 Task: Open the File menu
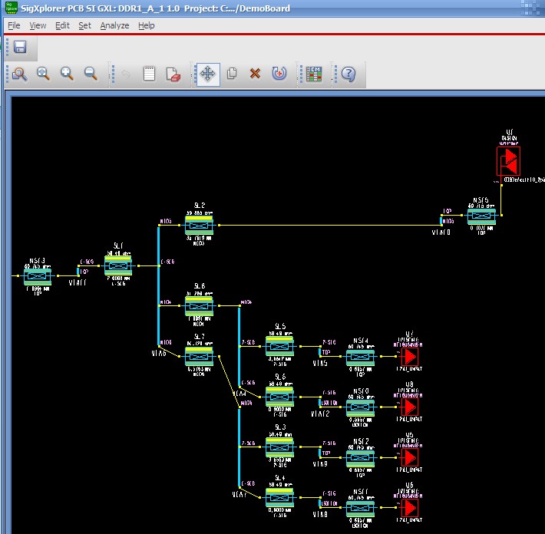[14, 25]
